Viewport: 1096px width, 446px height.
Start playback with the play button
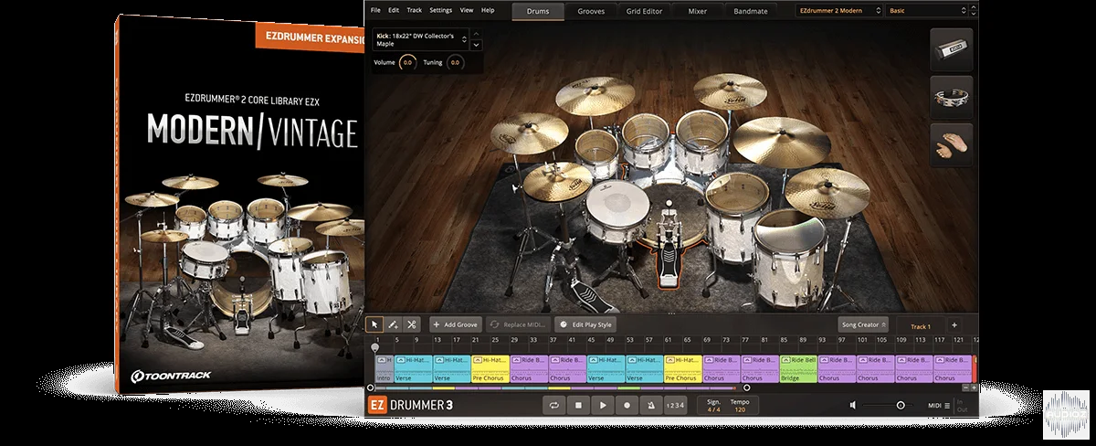point(603,405)
